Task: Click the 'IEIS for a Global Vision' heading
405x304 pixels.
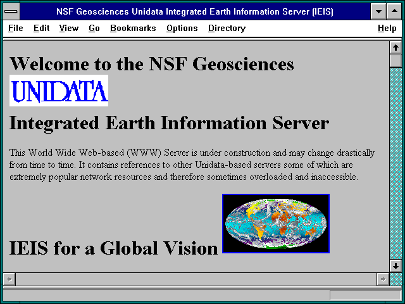Action: click(x=114, y=248)
